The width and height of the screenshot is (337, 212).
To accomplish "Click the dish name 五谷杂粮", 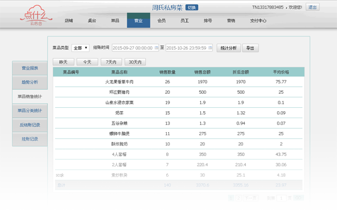I will (x=119, y=123).
